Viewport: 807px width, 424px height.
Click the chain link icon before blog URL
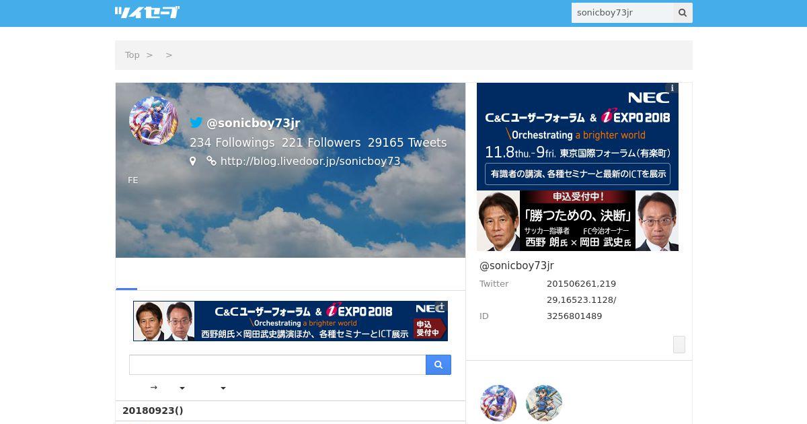point(211,161)
